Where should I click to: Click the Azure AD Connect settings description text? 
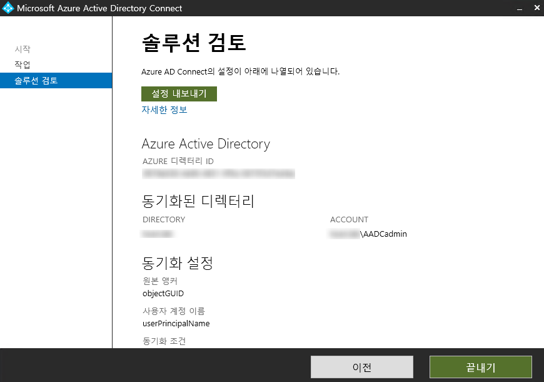click(x=241, y=71)
